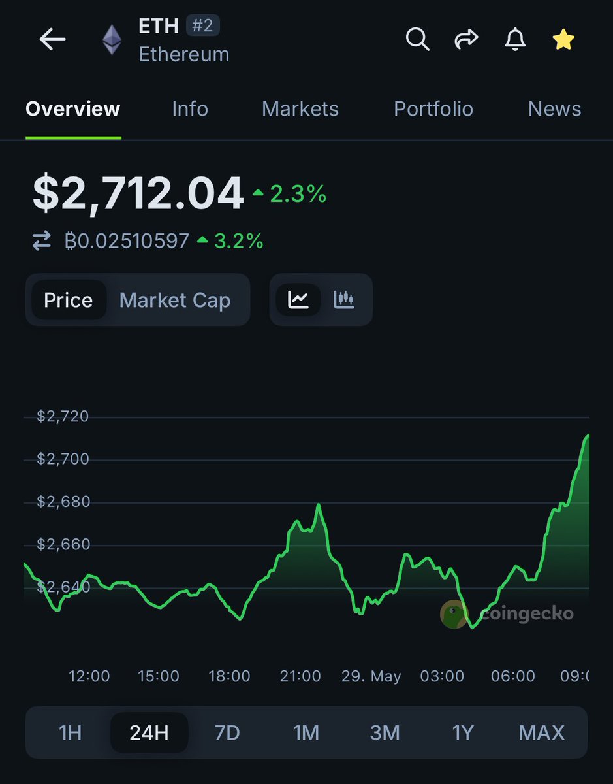Tap the 06:00 time label

tap(513, 676)
